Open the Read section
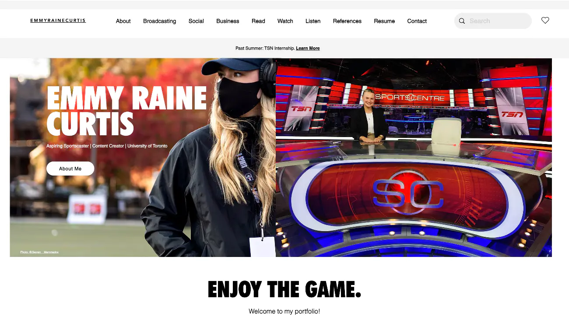This screenshot has height=320, width=569. pyautogui.click(x=258, y=21)
